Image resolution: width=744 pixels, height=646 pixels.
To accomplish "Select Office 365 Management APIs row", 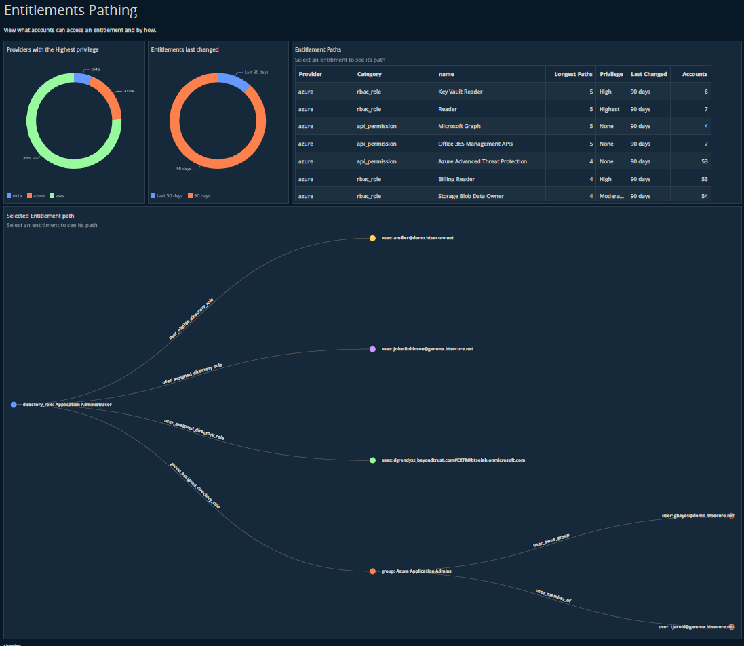I will pyautogui.click(x=503, y=144).
